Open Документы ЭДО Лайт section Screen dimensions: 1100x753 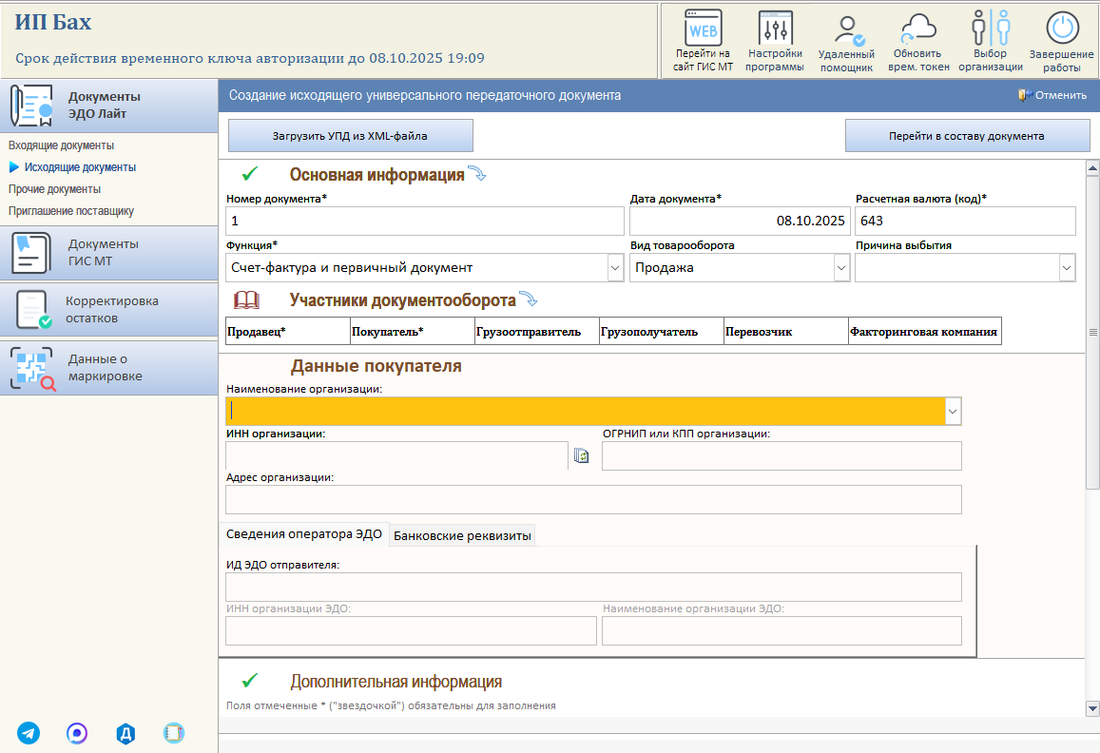(108, 106)
